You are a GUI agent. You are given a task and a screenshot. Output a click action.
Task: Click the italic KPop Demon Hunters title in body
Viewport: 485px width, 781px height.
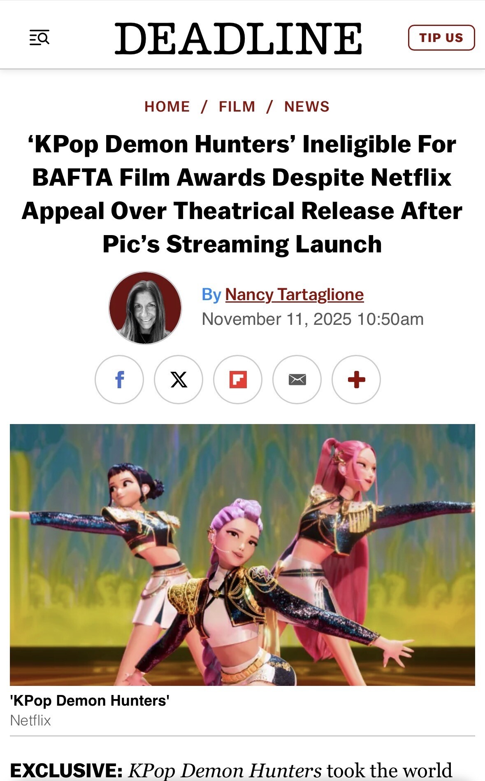click(x=225, y=770)
